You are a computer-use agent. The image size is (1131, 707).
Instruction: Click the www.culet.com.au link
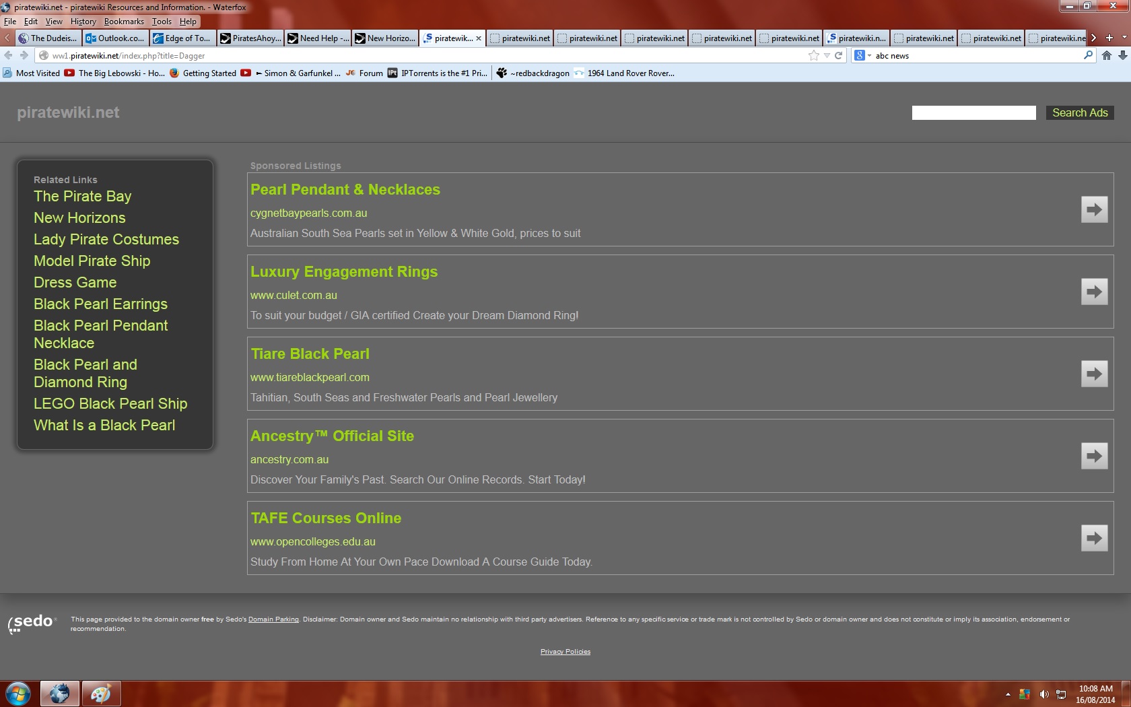pos(294,295)
